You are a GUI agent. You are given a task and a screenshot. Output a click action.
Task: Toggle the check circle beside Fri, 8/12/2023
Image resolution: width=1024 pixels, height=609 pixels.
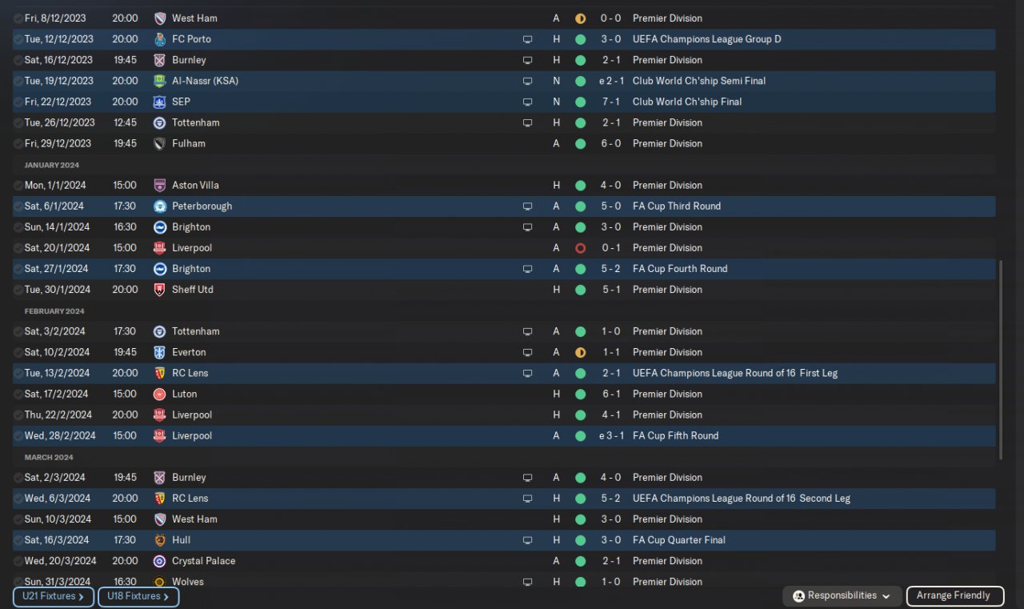pos(18,18)
